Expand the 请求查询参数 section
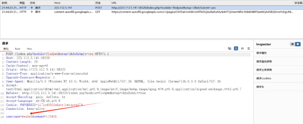 pos(264,62)
